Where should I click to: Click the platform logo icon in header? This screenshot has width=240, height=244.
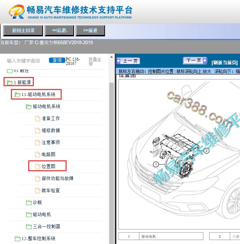point(17,12)
